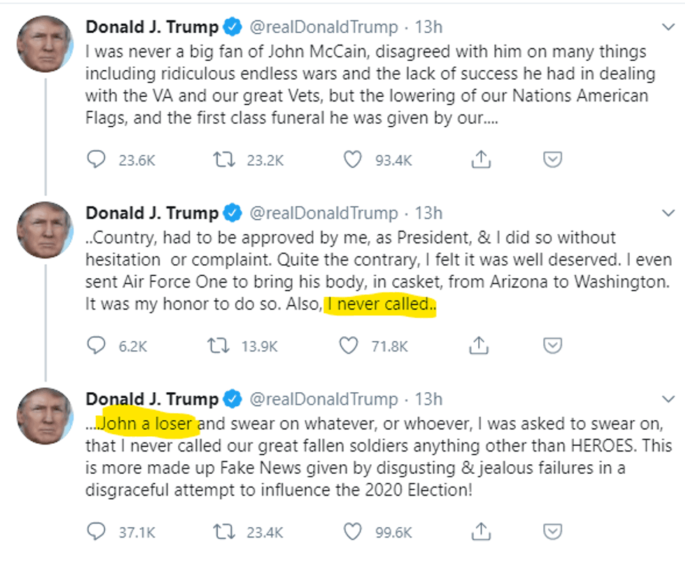This screenshot has height=562, width=685.
Task: Save the first tweet with the Pocket icon
Action: (552, 159)
